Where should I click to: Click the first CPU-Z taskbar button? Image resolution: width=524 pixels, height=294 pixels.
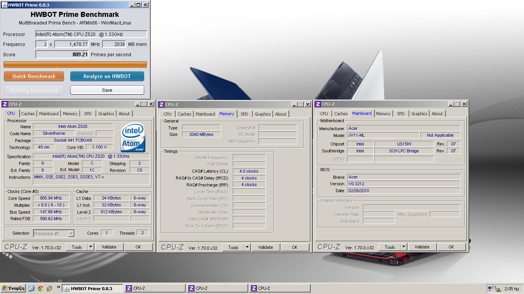point(155,289)
